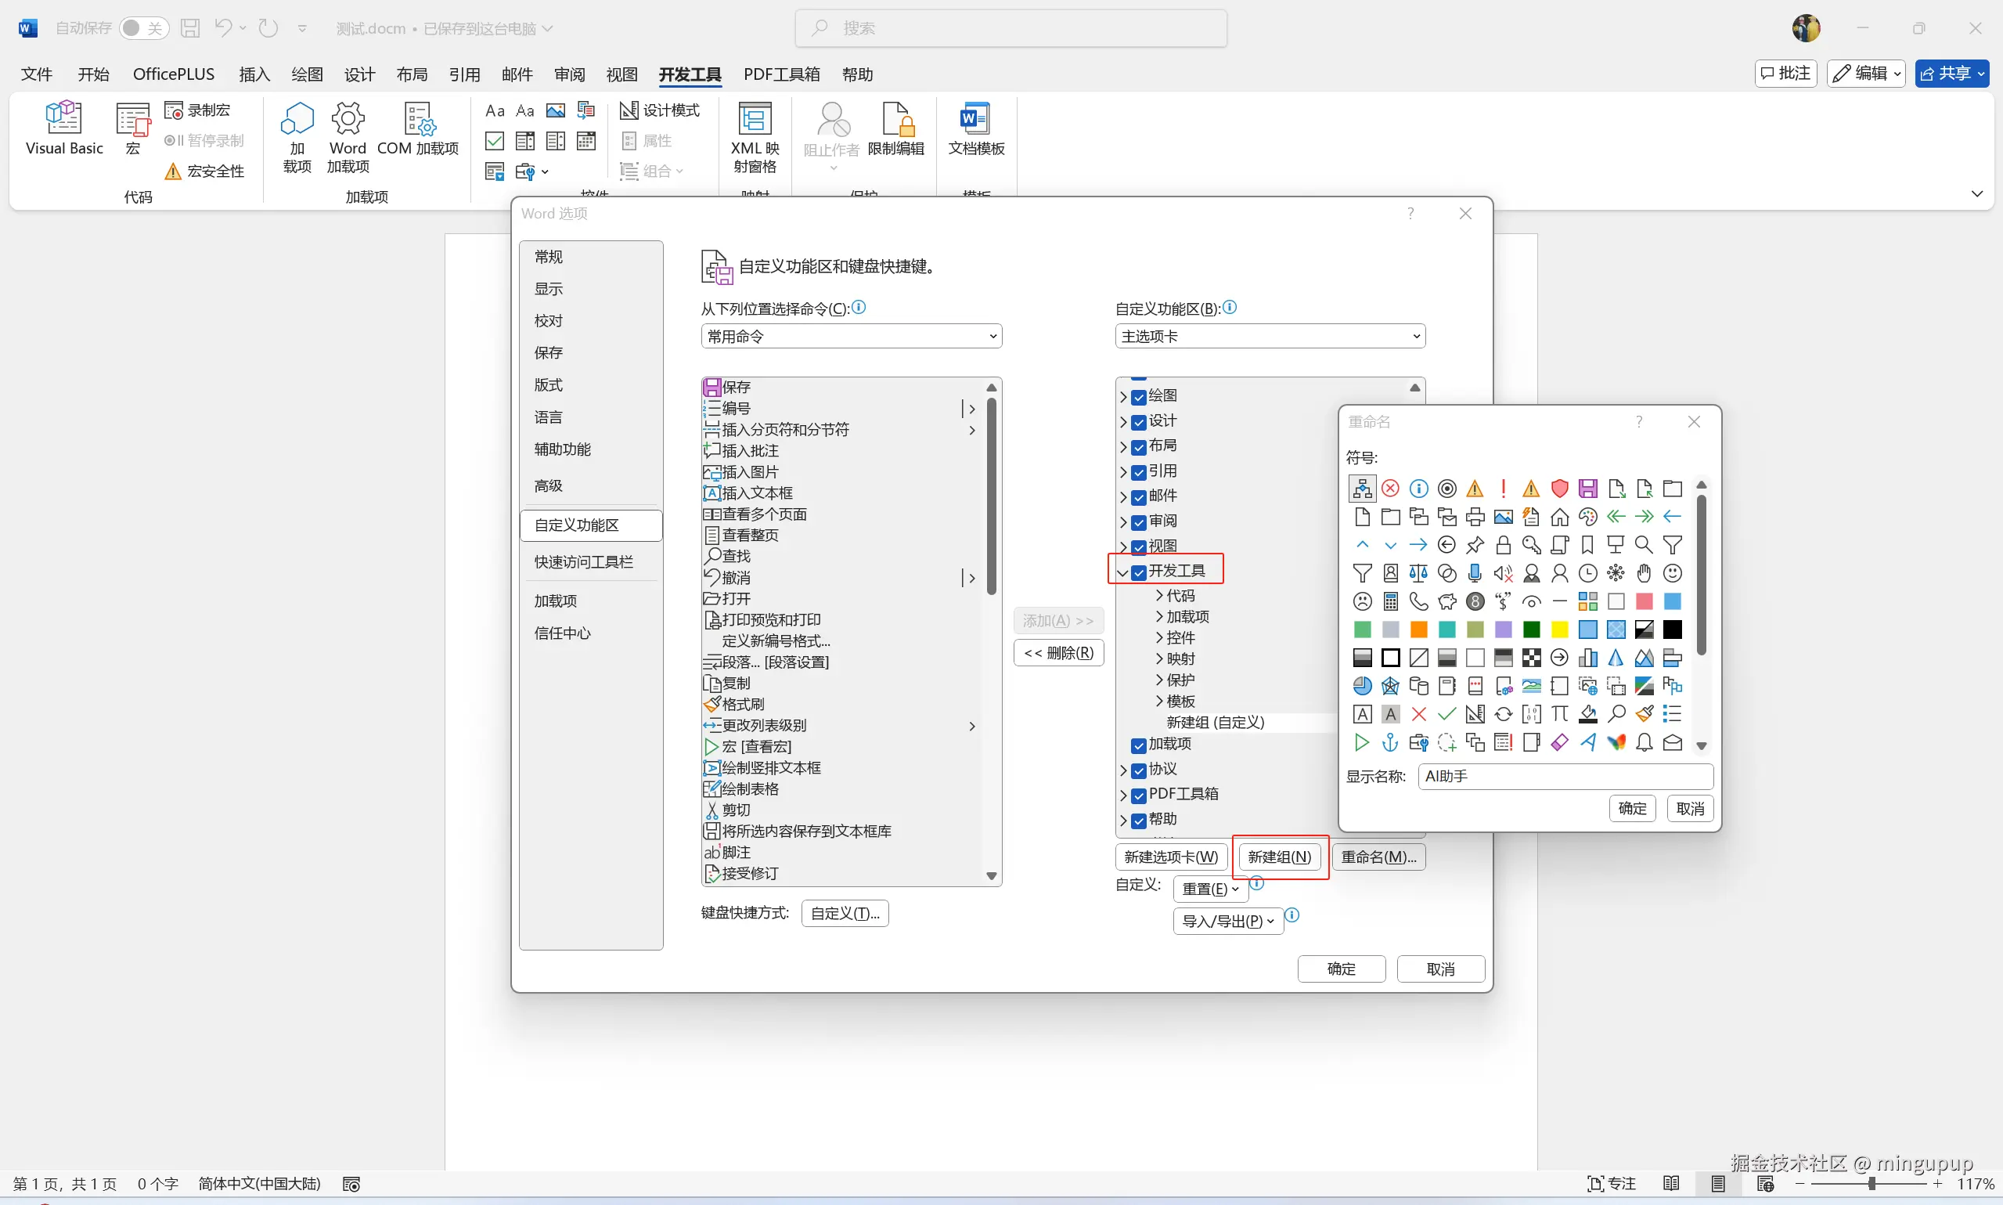The width and height of the screenshot is (2003, 1205).
Task: Open the 宏安全性 warning icon
Action: pos(173,171)
